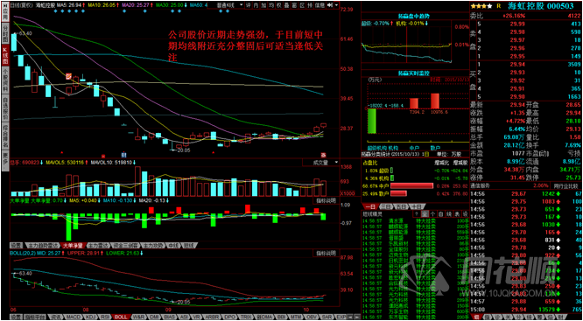The image size is (583, 321).
Task: Open 个股资料 in the left sidebar
Action: click(x=5, y=80)
